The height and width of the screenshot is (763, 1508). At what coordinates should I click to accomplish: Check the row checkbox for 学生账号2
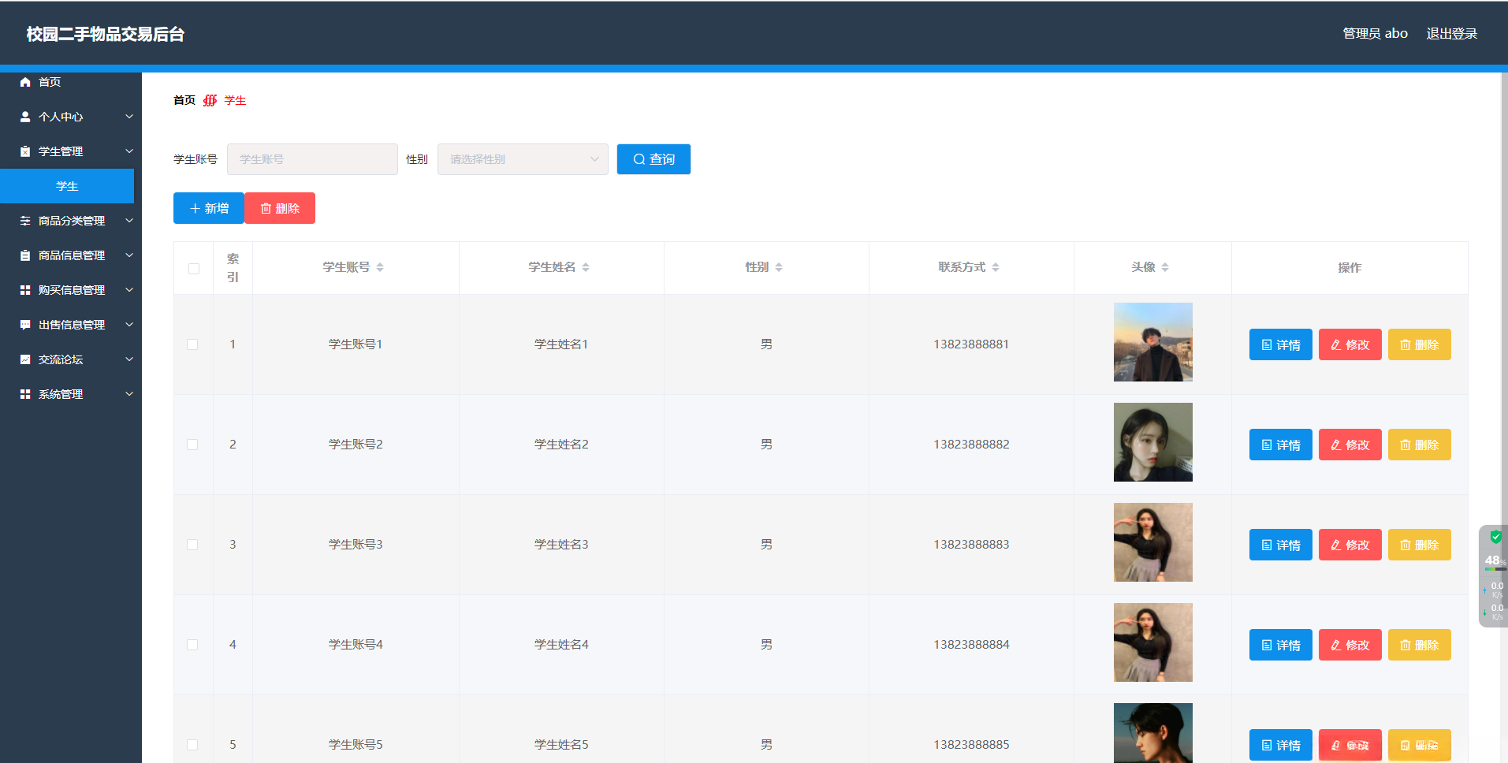click(x=193, y=445)
